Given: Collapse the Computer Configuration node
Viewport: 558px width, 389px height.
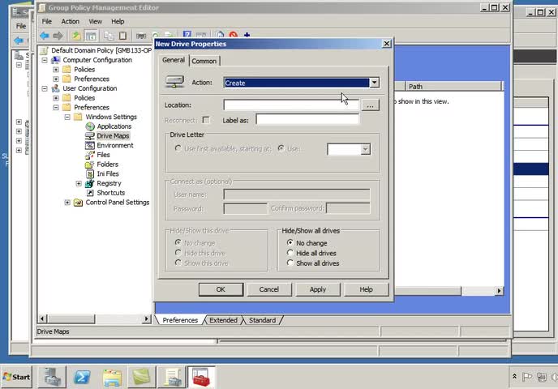Looking at the screenshot, I should tap(45, 60).
